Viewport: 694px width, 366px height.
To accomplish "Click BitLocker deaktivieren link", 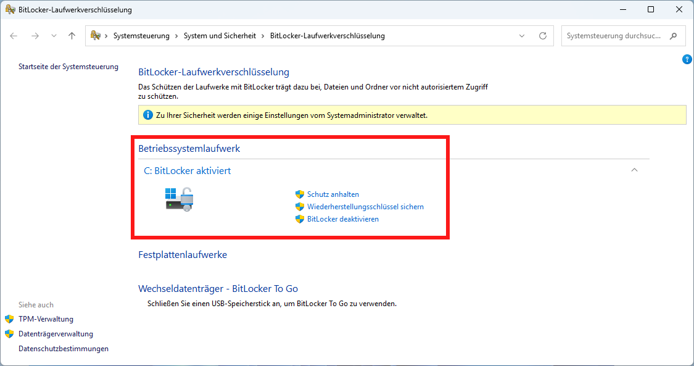I will tap(343, 219).
